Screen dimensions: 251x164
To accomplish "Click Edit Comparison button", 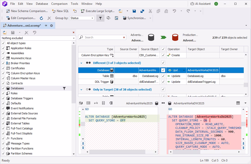I will 21,18.
